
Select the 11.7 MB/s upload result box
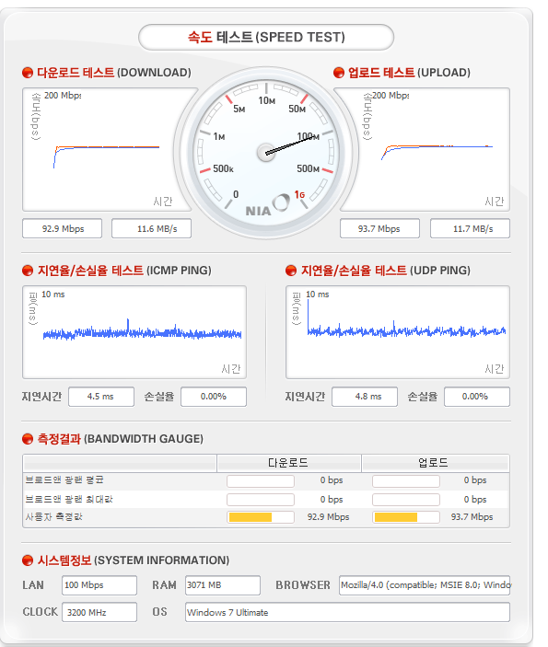[470, 228]
